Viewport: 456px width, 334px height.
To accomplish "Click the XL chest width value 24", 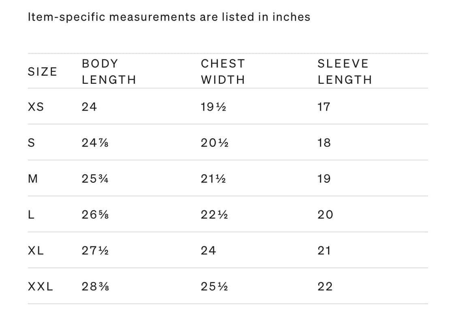I will 208,251.
